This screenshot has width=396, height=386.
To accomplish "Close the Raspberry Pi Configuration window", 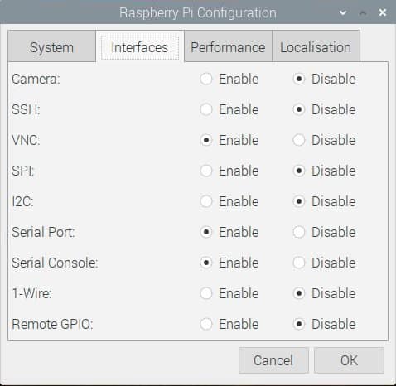I will [383, 12].
